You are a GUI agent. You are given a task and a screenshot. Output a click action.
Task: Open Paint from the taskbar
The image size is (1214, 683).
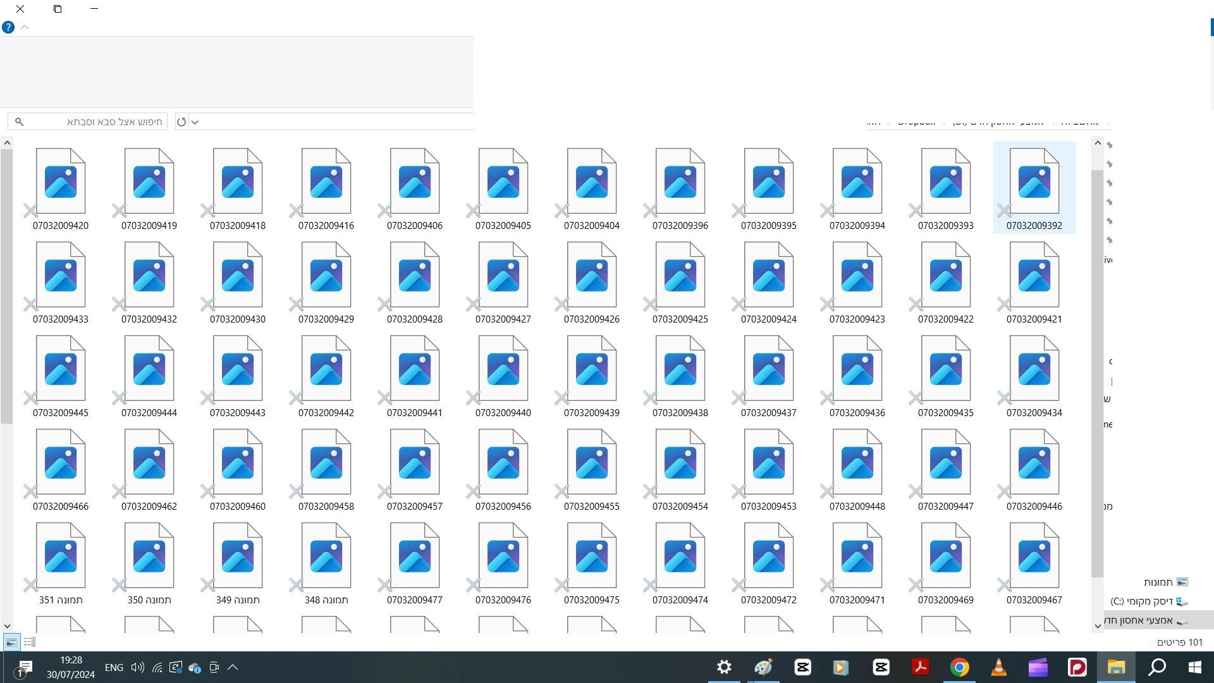pos(763,667)
